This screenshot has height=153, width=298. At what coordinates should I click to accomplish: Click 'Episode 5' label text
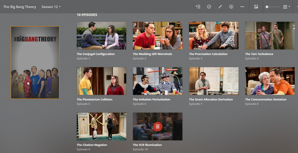click(x=83, y=104)
